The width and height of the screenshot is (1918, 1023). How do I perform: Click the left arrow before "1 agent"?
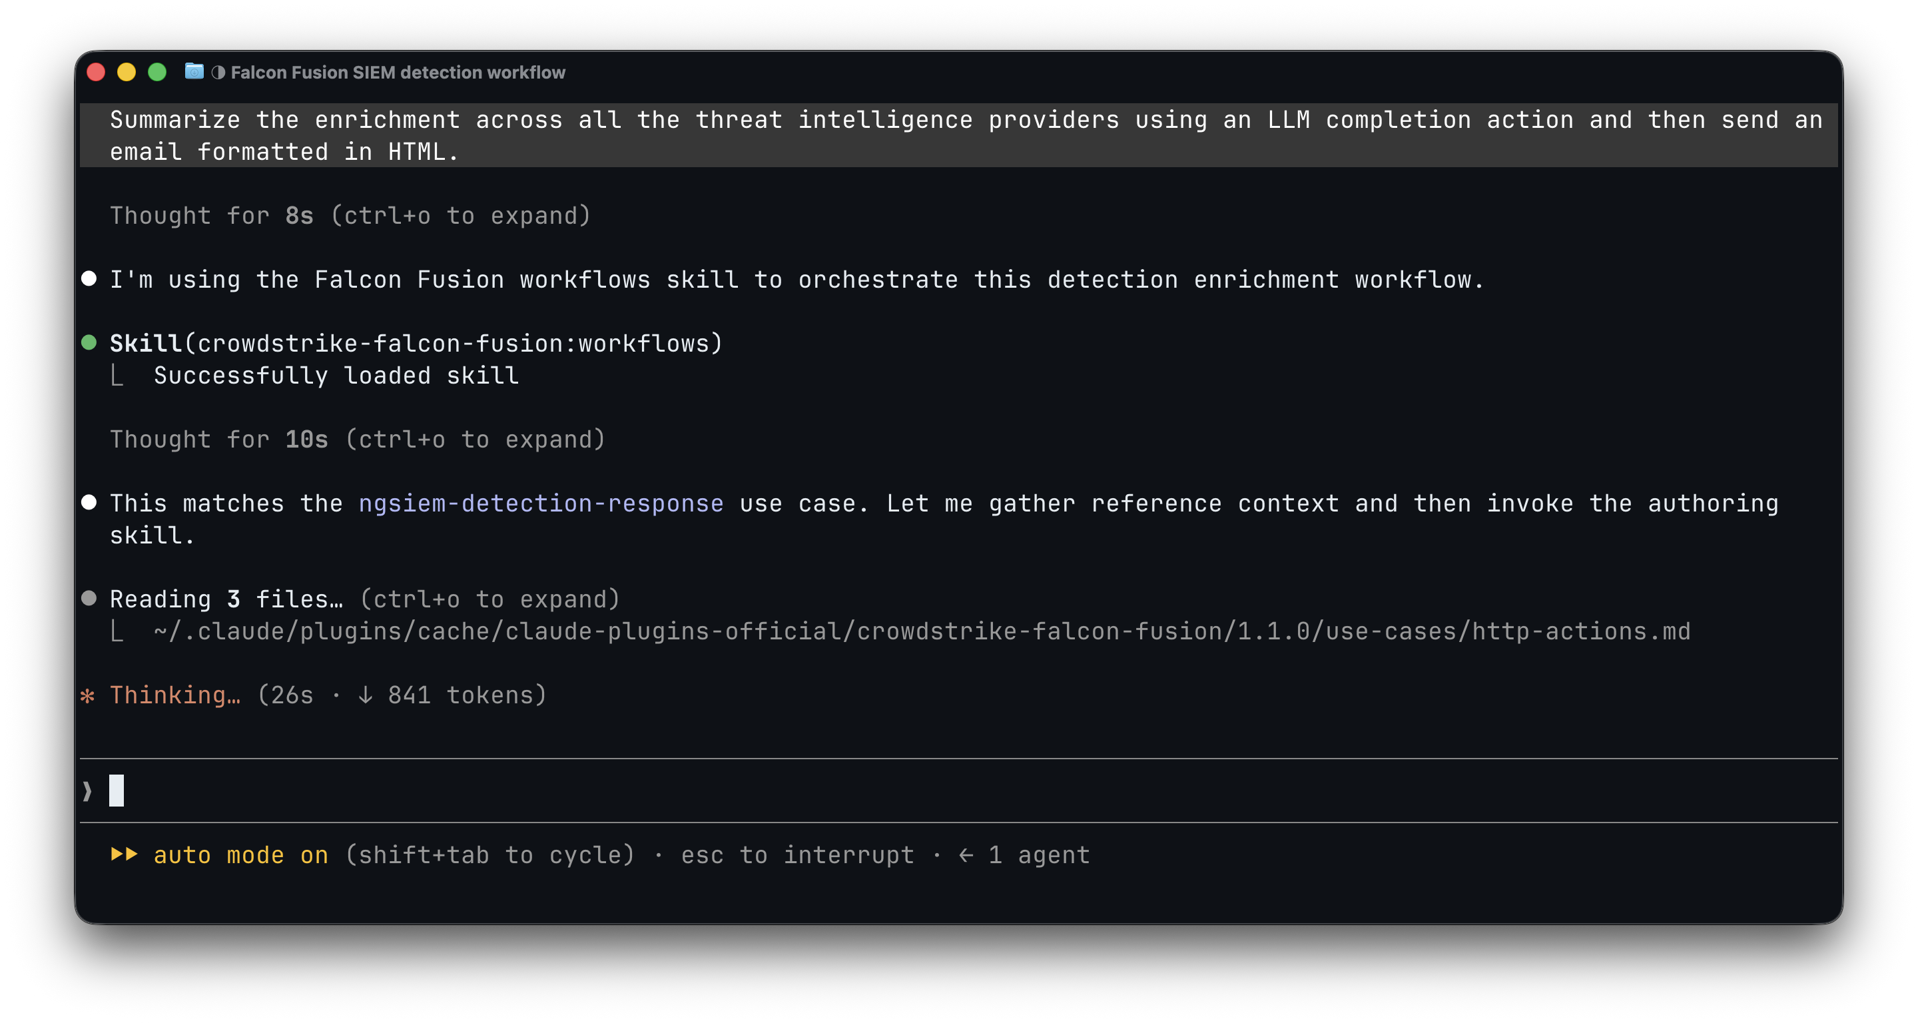(966, 854)
